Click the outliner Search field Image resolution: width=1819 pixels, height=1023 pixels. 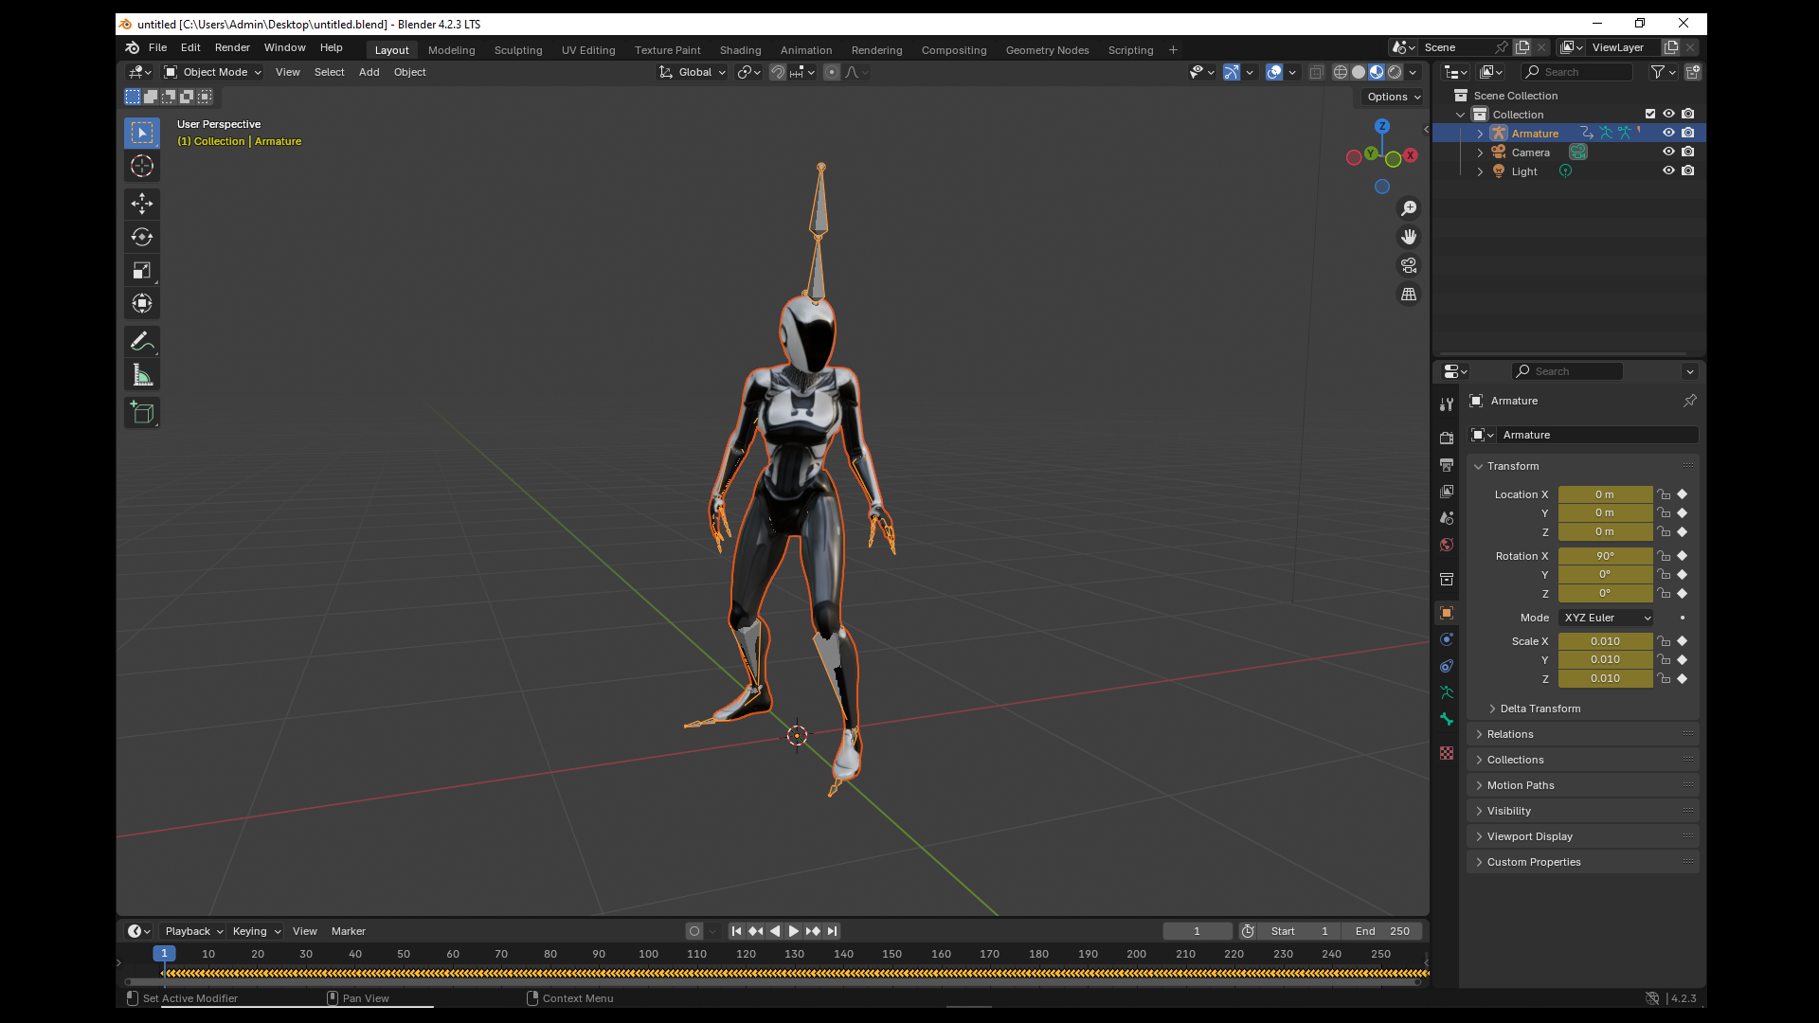pos(1577,72)
